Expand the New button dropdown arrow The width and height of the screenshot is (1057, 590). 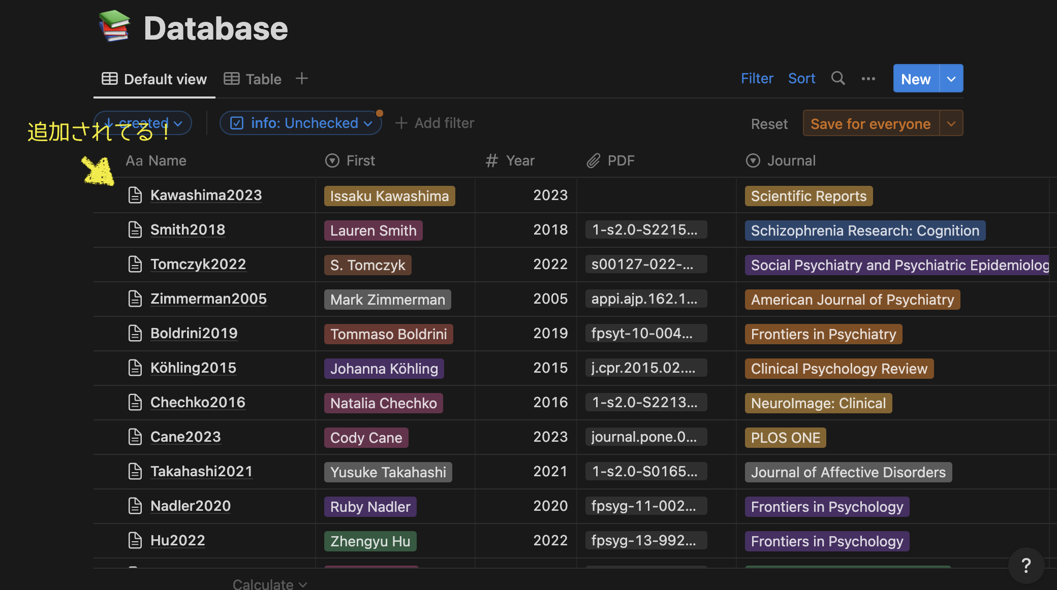point(951,79)
